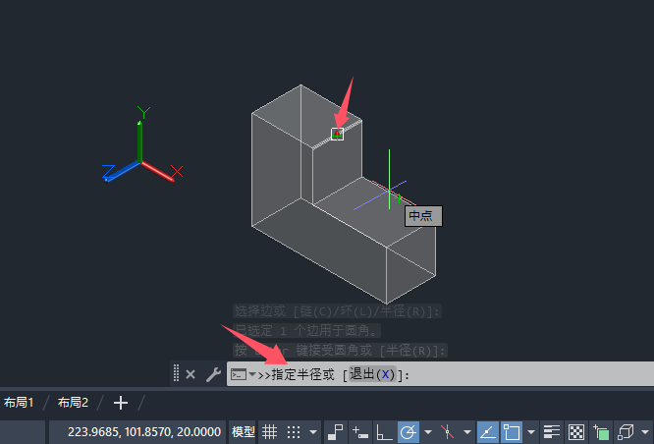Click the polar tracking icon
654x444 pixels.
(408, 432)
